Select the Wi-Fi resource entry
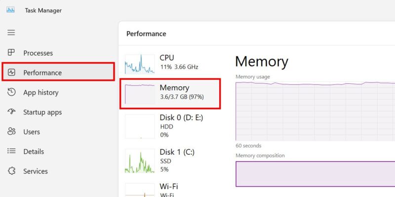The height and width of the screenshot is (197, 395). (x=170, y=190)
